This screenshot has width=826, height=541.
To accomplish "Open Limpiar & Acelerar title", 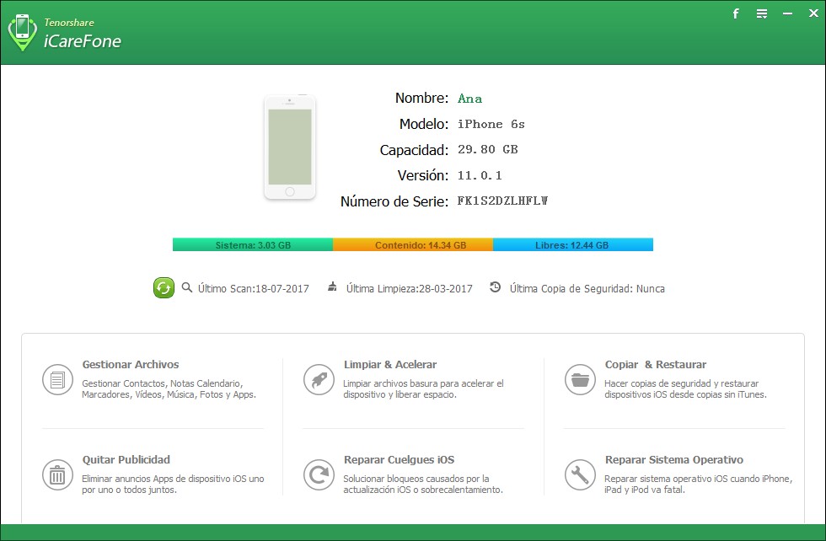I will (x=390, y=365).
